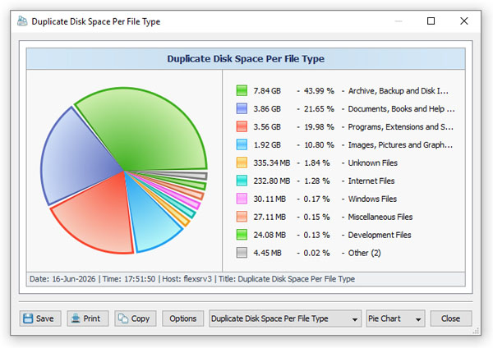Click the app icon in the title bar
Screen dimensions: 493x348
22,21
